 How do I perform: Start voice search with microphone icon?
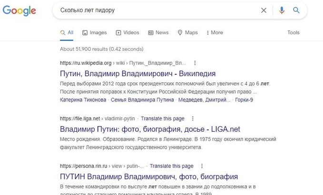(x=282, y=10)
